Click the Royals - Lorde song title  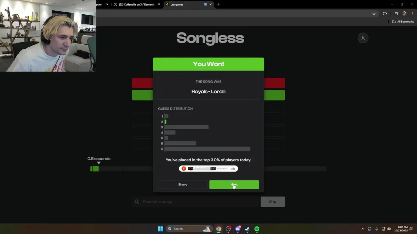coord(208,92)
